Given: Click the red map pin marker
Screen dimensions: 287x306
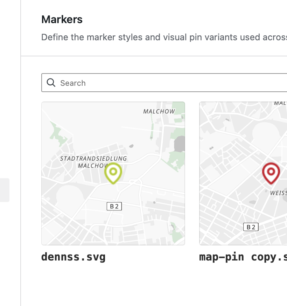Looking at the screenshot, I should tap(271, 173).
